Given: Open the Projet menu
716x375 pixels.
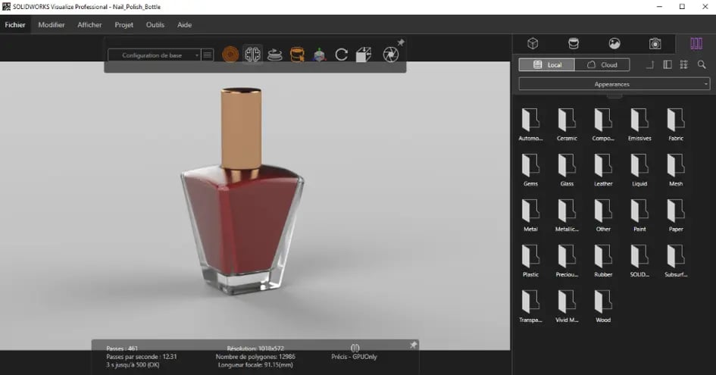Looking at the screenshot, I should click(x=124, y=25).
